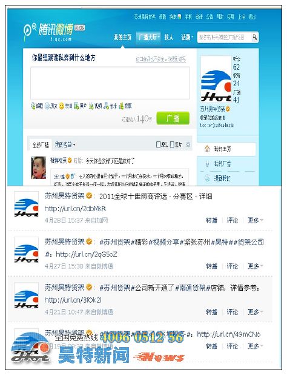Image resolution: width=287 pixels, height=375 pixels.
Task: Click the music note icon below textbox
Action: coord(106,106)
